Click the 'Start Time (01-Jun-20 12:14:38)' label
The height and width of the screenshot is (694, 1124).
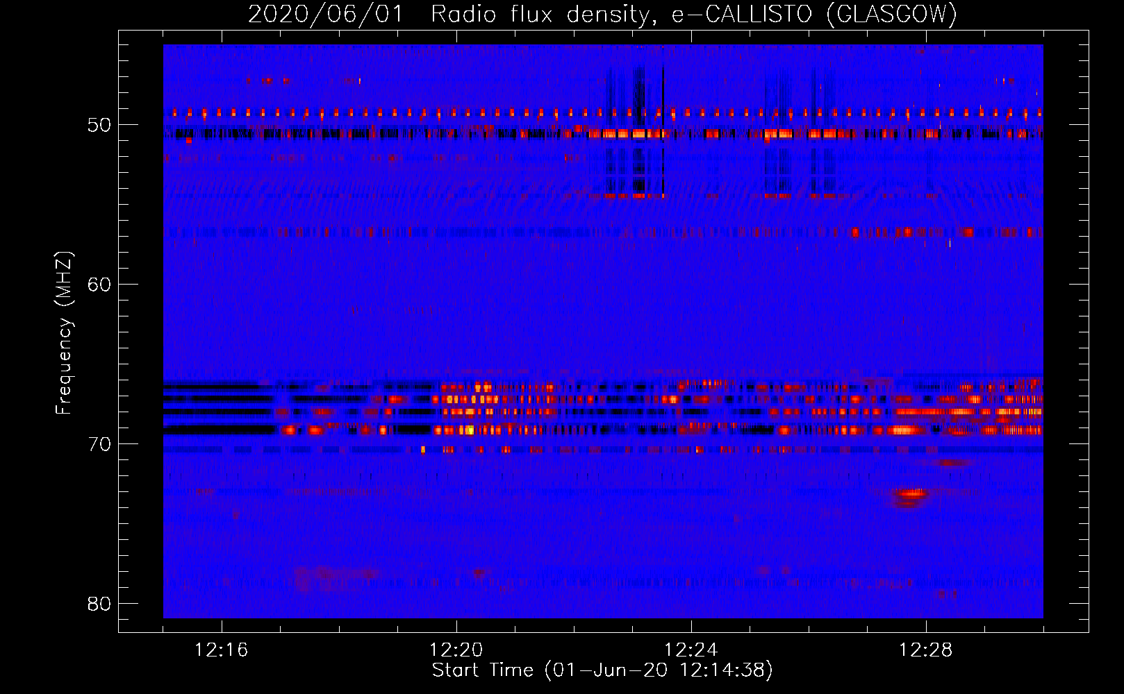coord(602,670)
